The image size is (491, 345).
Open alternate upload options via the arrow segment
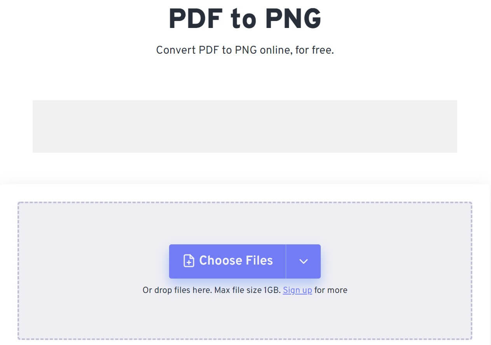pos(303,261)
